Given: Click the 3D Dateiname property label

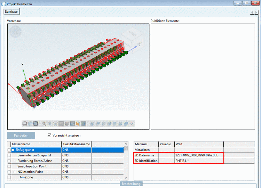Looking at the screenshot, I should pos(144,155).
